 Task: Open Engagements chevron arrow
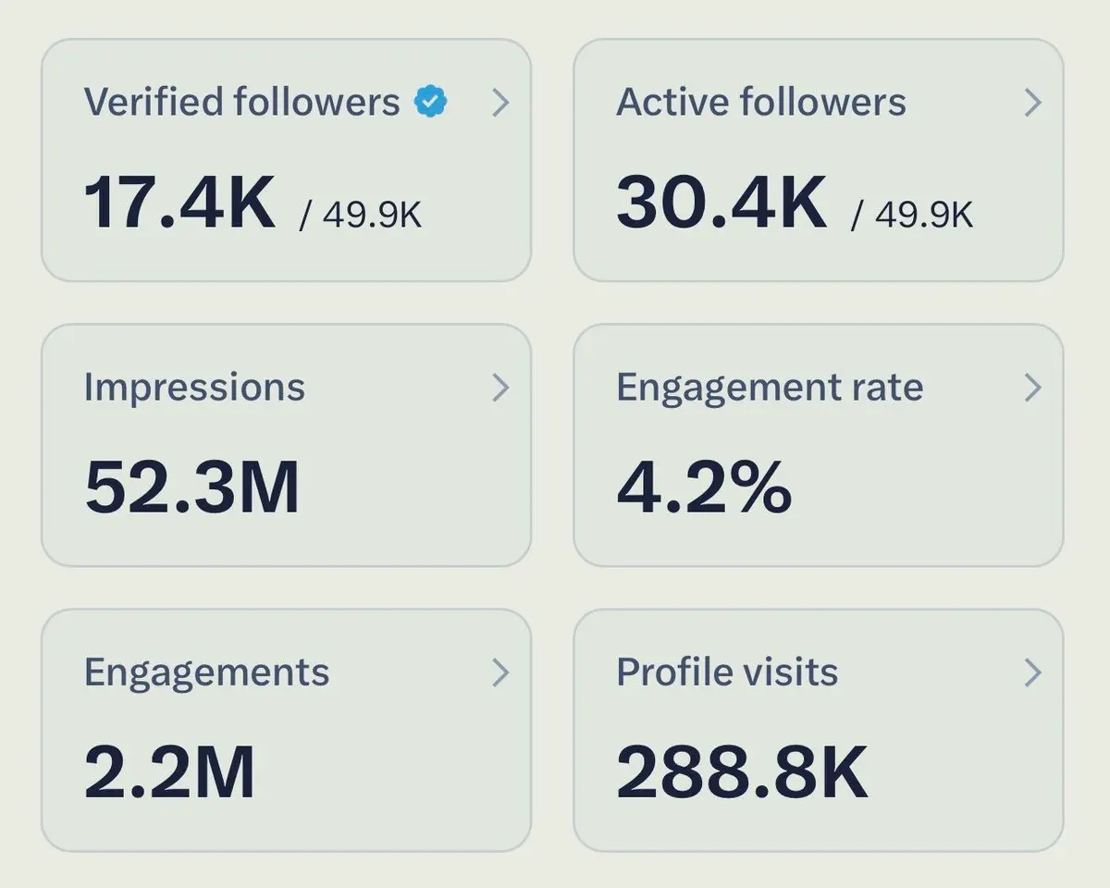point(500,672)
